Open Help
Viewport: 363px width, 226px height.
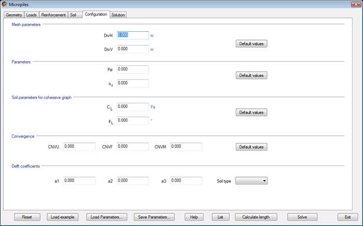click(x=194, y=217)
